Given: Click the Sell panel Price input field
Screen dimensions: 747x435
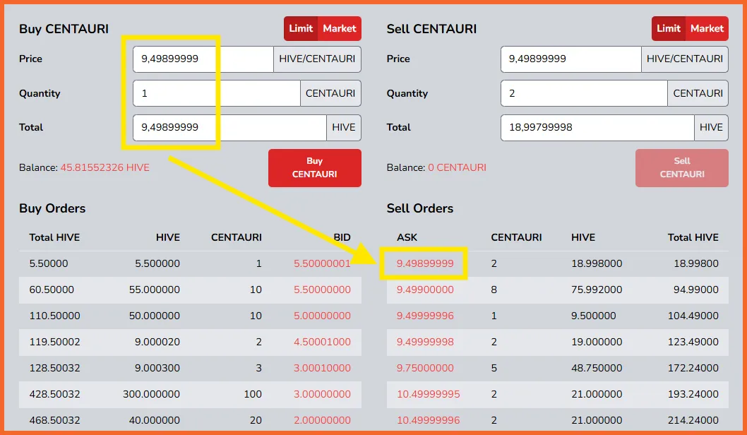Looking at the screenshot, I should coord(570,59).
